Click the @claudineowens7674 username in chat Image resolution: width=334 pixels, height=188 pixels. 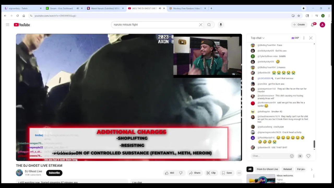pyautogui.click(x=269, y=116)
